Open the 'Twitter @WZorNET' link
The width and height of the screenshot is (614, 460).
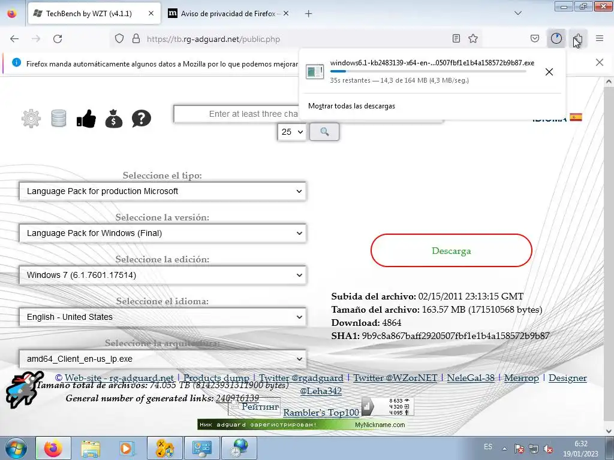[396, 378]
